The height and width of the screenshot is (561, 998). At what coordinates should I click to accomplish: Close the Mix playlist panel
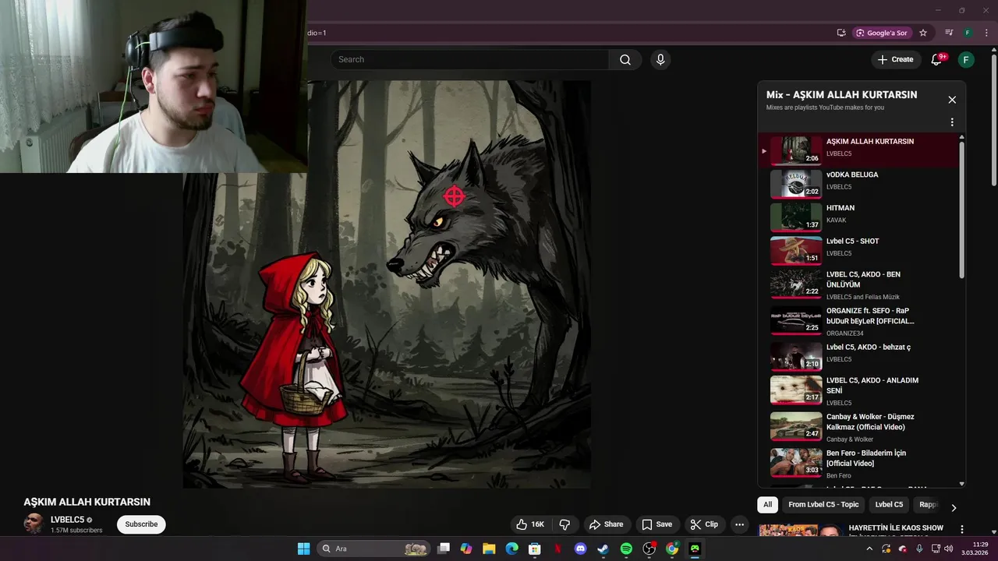952,100
